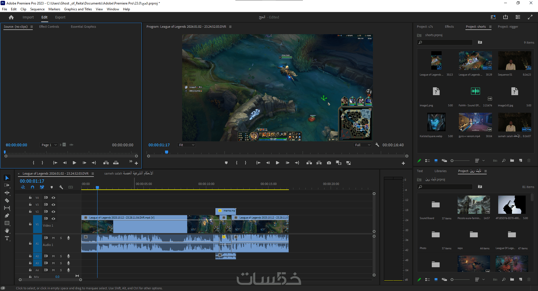Select the Hand tool
Screen dimensions: 538x291
[7, 231]
